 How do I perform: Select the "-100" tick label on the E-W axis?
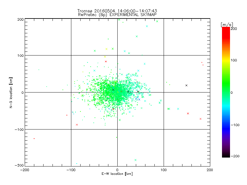point(71,170)
